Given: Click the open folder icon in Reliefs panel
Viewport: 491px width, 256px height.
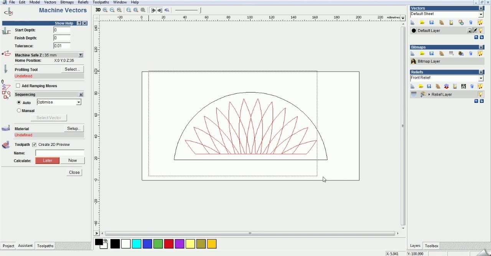Looking at the screenshot, I should pyautogui.click(x=421, y=86).
